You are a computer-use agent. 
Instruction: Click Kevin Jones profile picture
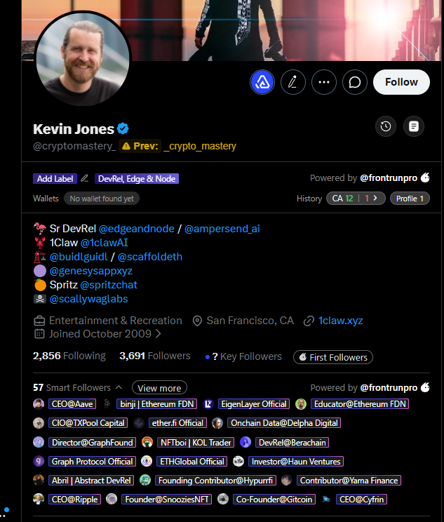pos(83,59)
